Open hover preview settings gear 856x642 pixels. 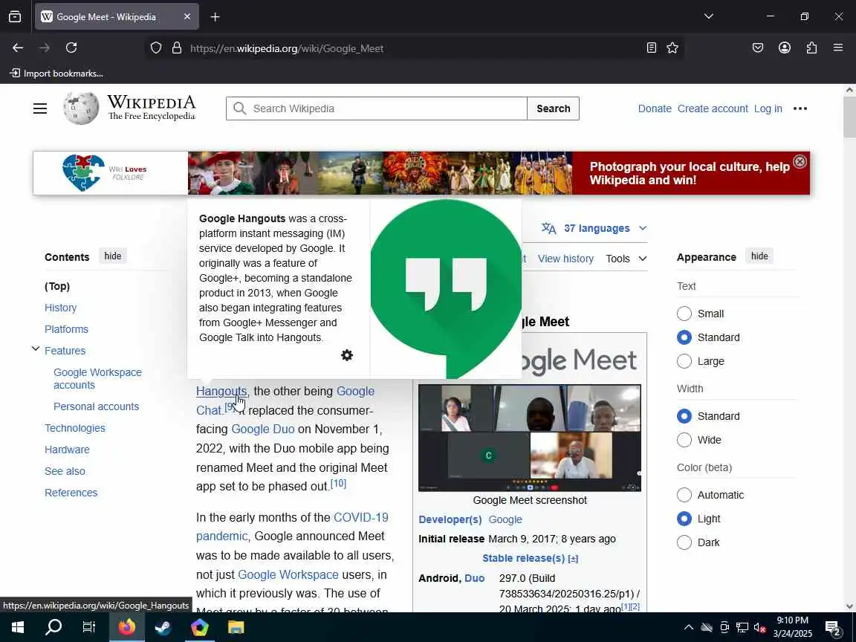347,355
